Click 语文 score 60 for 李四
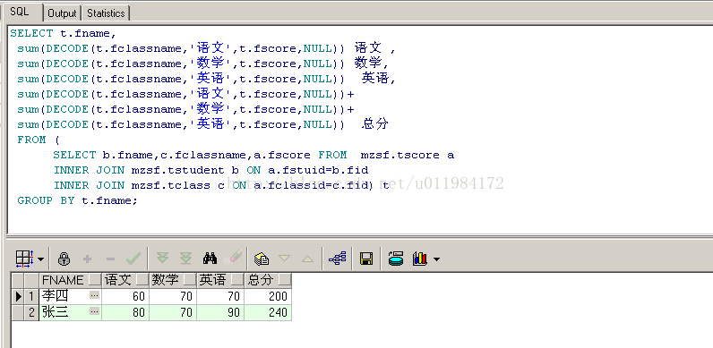713x348 pixels. [x=125, y=296]
